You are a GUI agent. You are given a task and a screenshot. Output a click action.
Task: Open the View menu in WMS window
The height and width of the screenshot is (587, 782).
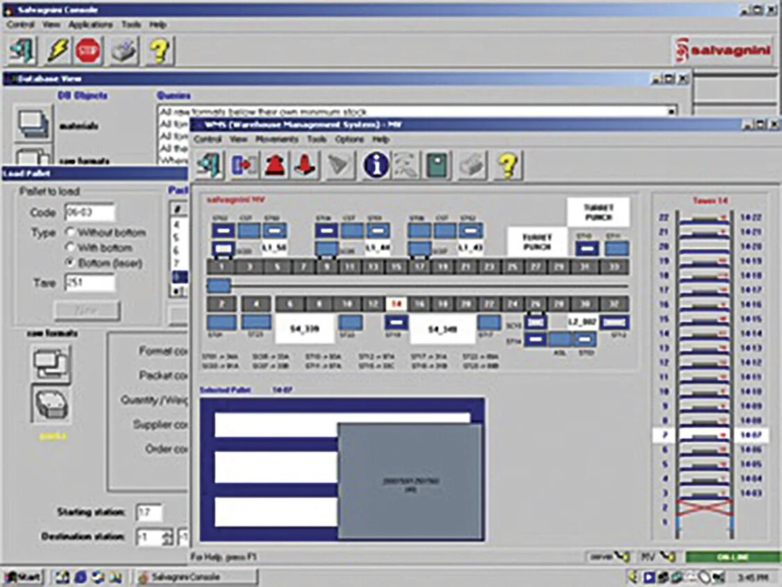coord(239,139)
